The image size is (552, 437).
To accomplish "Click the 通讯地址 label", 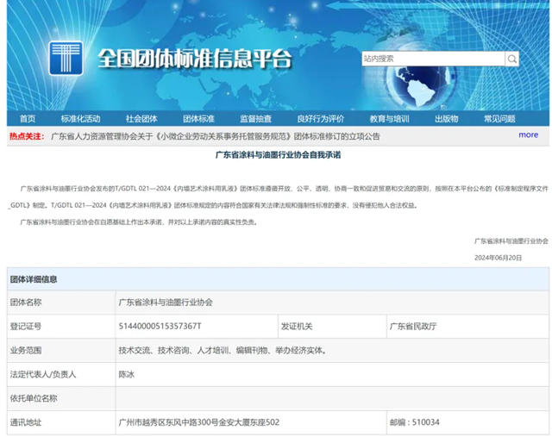I will point(26,422).
